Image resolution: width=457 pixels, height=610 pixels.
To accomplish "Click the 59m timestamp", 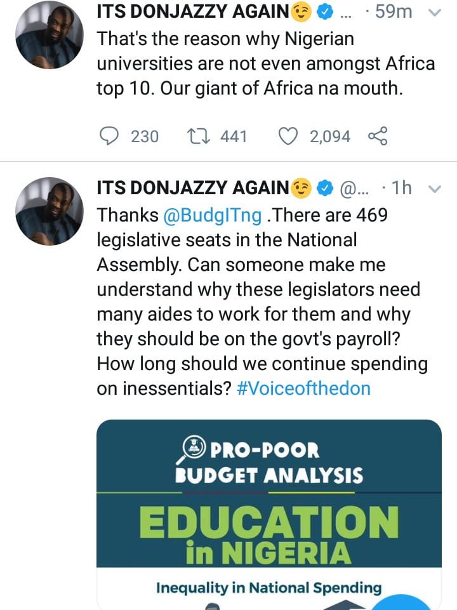I will tap(394, 12).
